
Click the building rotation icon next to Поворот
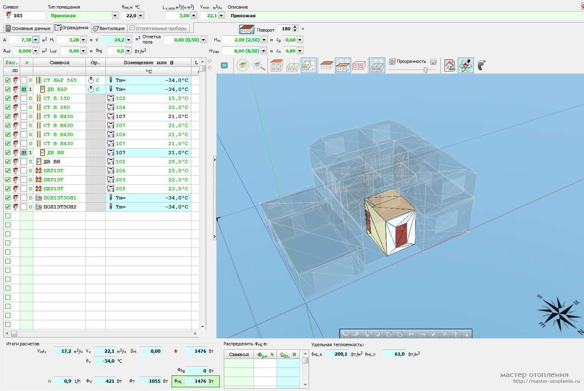point(247,29)
